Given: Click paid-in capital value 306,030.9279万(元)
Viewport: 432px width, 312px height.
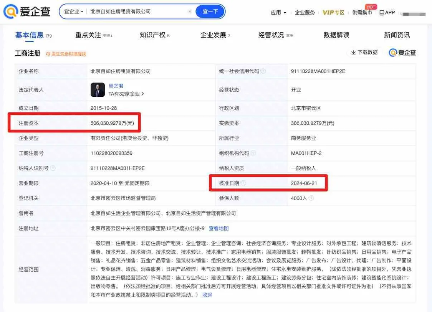Looking at the screenshot, I should [x=313, y=123].
